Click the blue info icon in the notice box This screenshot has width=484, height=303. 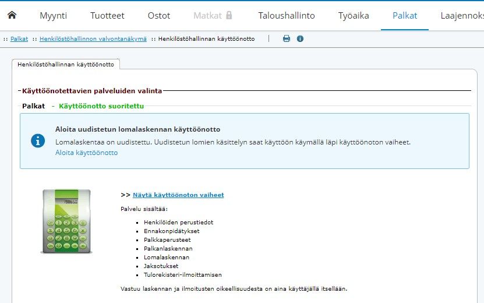tap(38, 141)
